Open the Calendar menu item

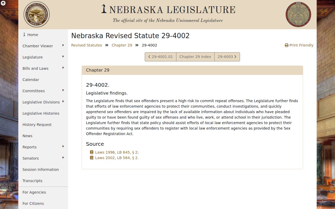(x=43, y=80)
